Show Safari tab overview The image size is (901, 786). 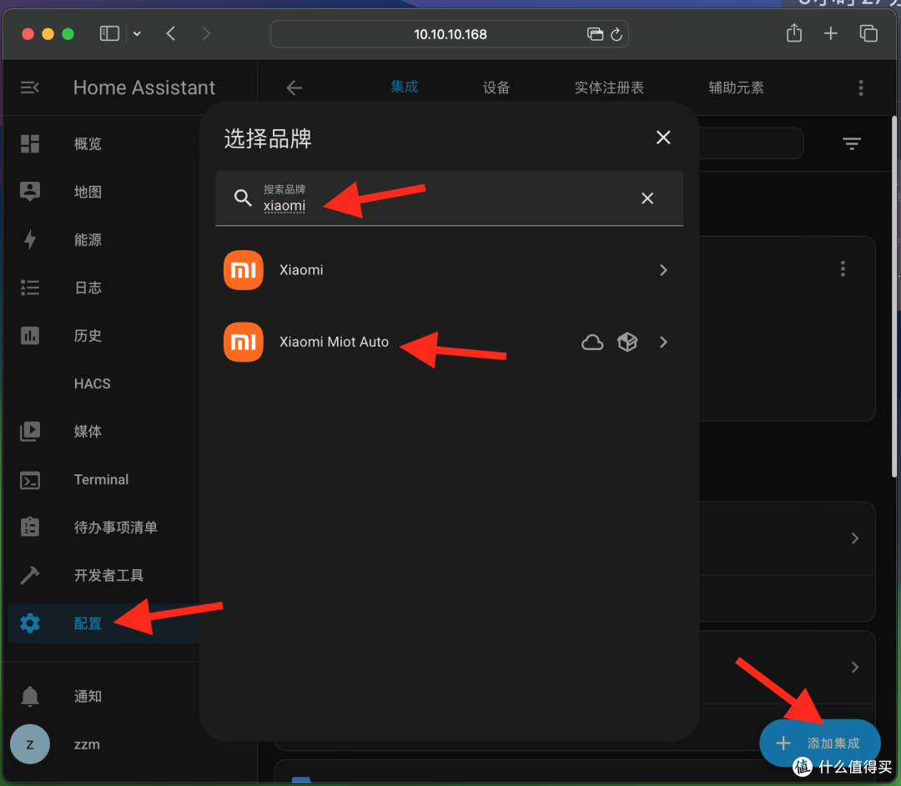868,33
